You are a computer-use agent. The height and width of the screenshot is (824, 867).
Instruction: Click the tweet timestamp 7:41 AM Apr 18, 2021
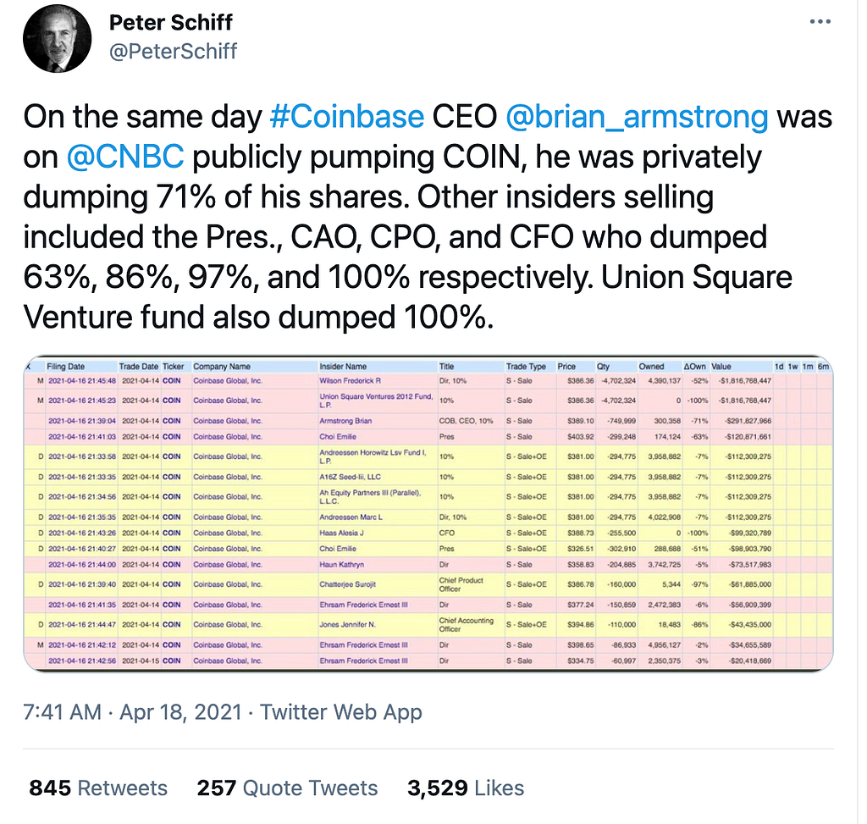[135, 712]
